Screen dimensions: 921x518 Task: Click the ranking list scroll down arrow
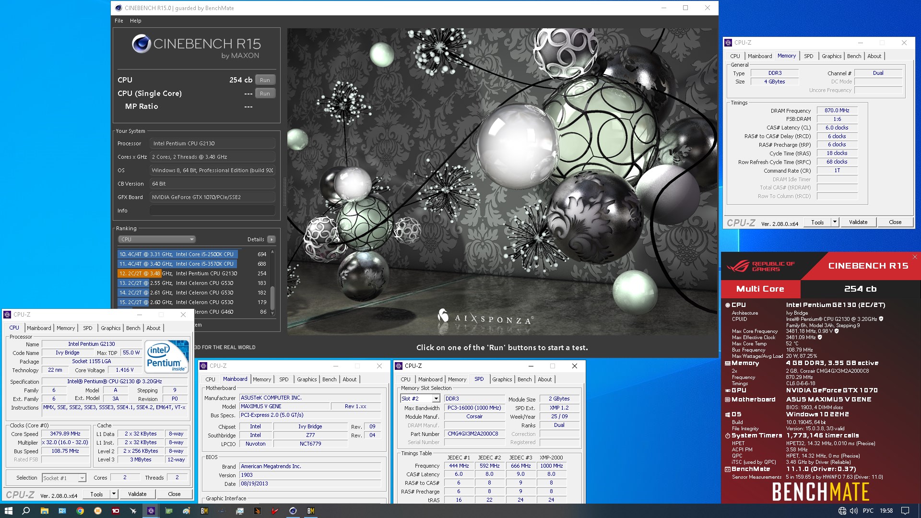point(272,313)
